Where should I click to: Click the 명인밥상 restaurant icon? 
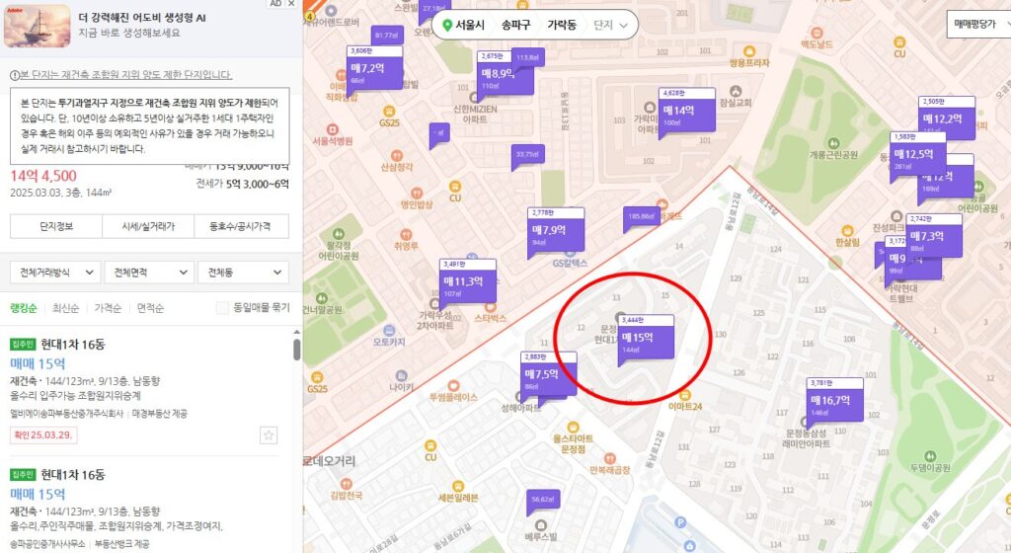pyautogui.click(x=417, y=193)
